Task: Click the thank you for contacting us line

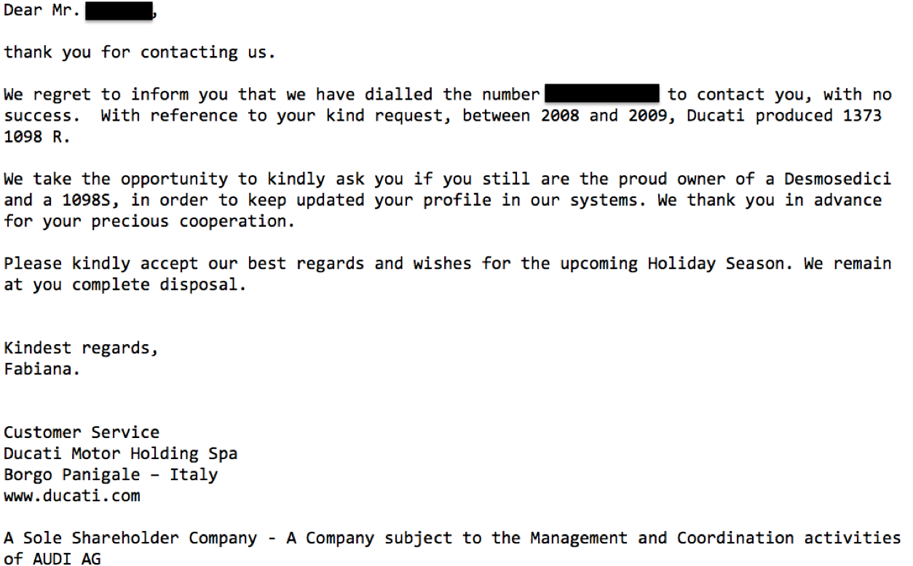Action: (140, 52)
